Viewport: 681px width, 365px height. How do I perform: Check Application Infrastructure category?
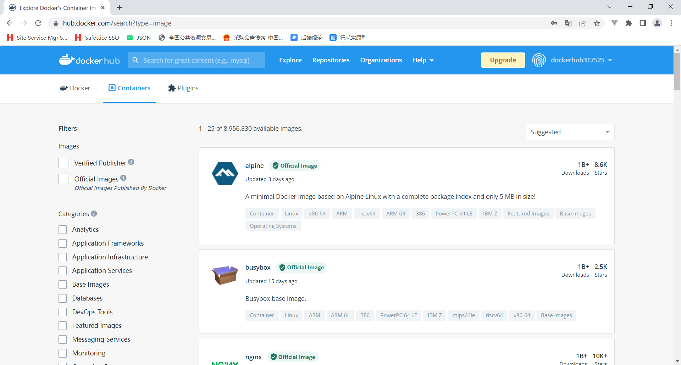pos(63,257)
